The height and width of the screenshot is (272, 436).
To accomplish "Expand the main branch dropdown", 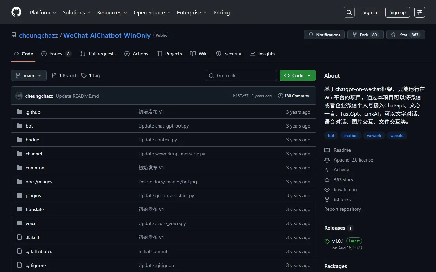I will click(x=29, y=75).
